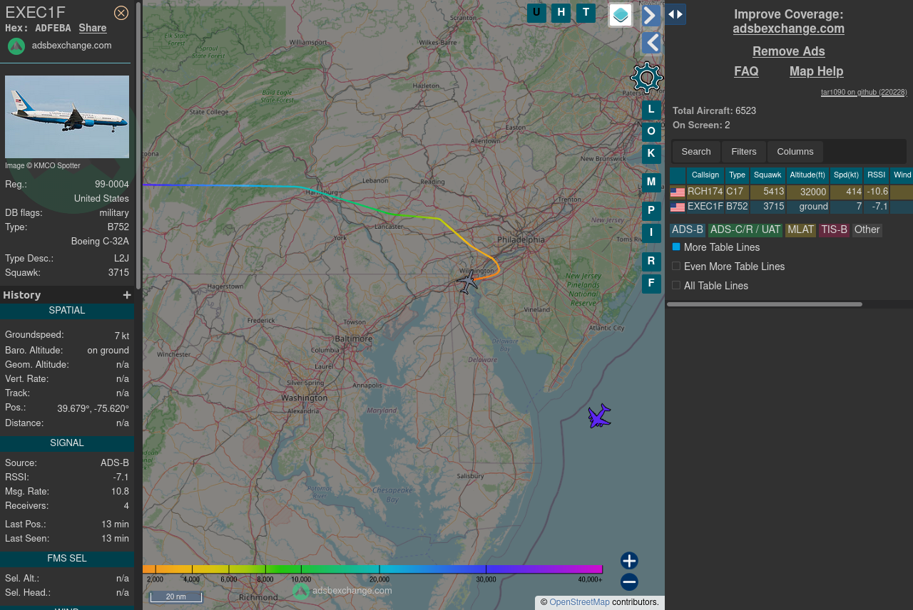
Task: Sort table by Type column
Action: point(738,175)
